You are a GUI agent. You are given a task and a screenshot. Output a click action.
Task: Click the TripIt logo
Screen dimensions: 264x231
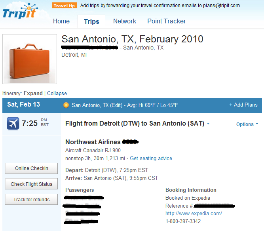point(20,11)
